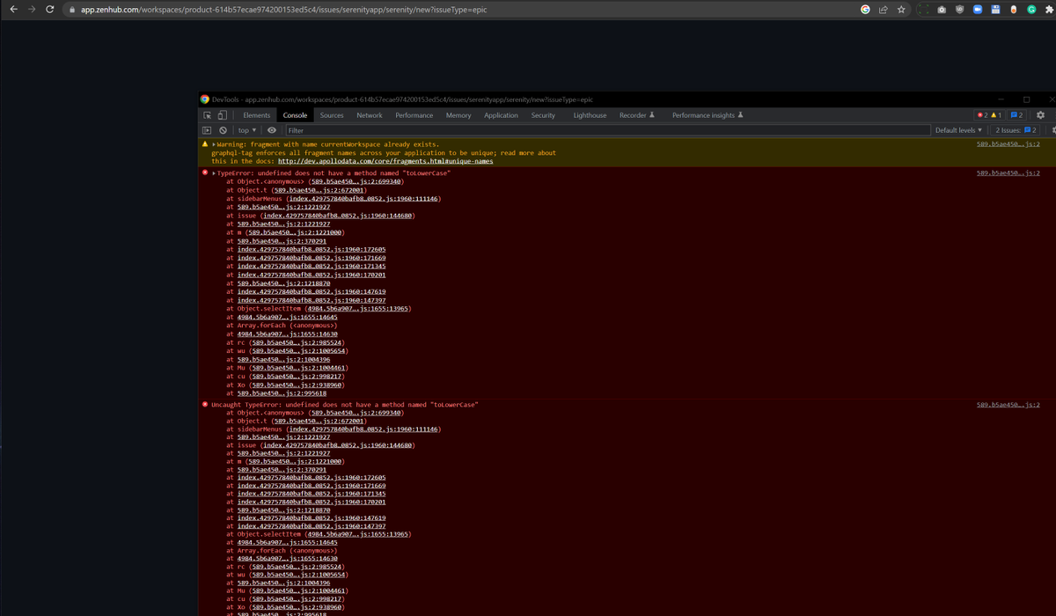Open first error's js:2:699340 stack link
The width and height of the screenshot is (1056, 616).
356,182
